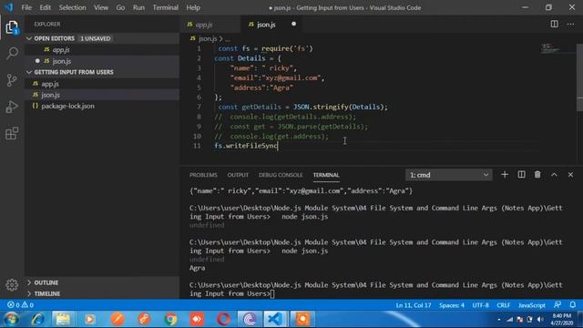The image size is (583, 328).
Task: Click Ln 11, Col 17 in status bar
Action: point(414,305)
